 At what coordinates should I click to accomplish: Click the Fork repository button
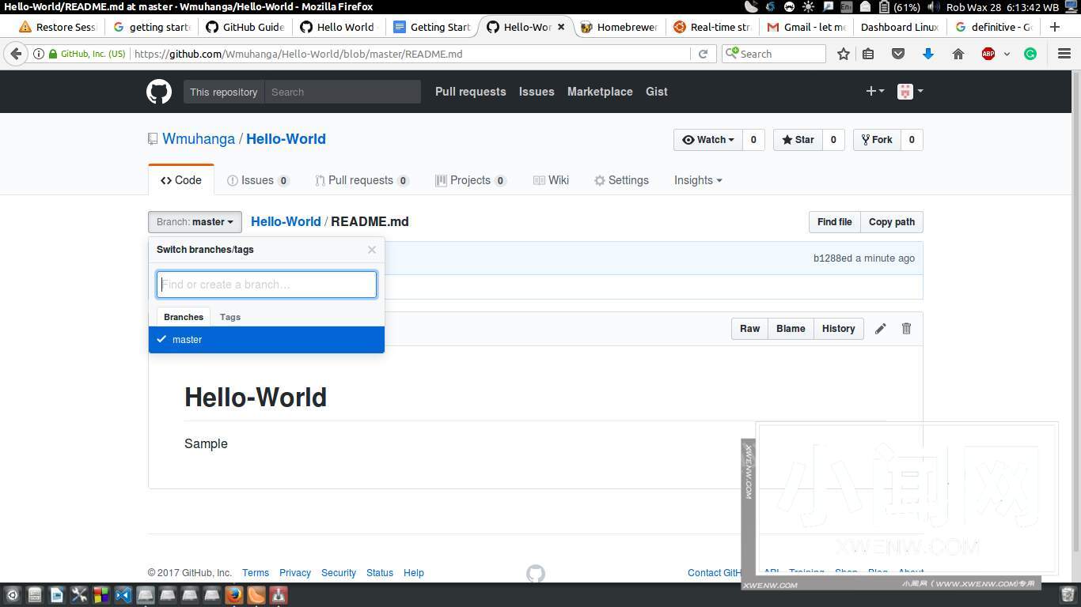click(877, 140)
